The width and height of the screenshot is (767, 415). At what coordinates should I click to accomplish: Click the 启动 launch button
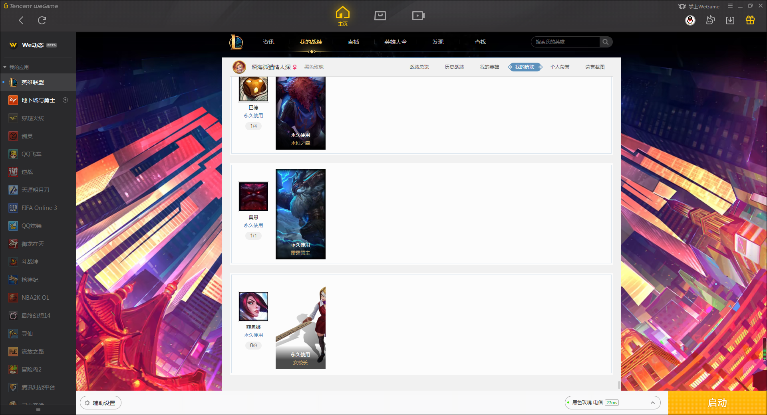(717, 403)
